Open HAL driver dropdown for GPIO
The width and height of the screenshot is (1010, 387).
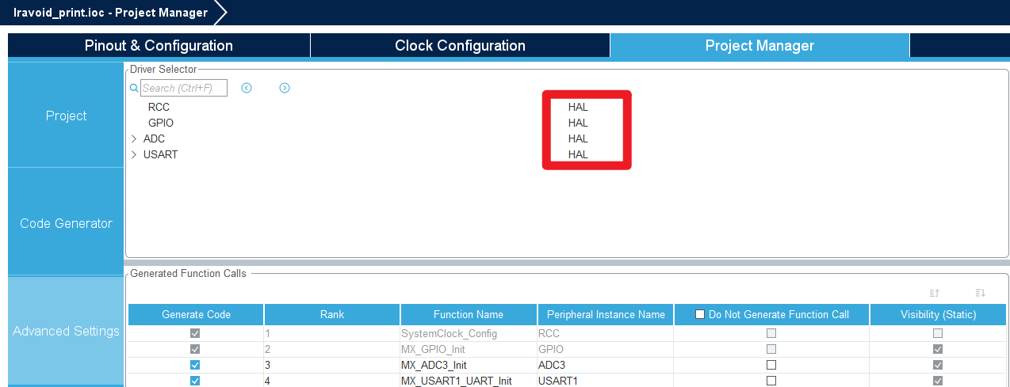pyautogui.click(x=578, y=123)
